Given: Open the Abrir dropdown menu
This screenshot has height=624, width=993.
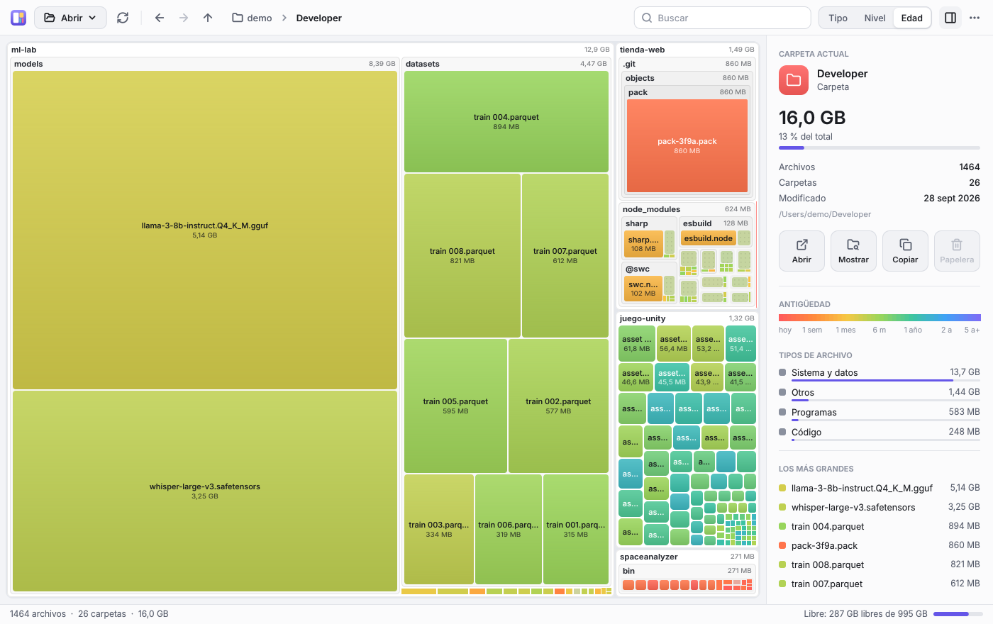Looking at the screenshot, I should tap(70, 18).
